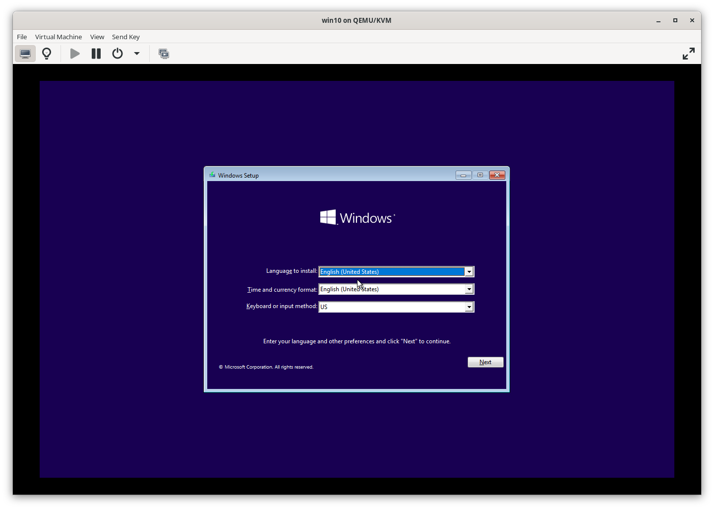Power on the virtual machine play button
The image size is (714, 509).
75,54
